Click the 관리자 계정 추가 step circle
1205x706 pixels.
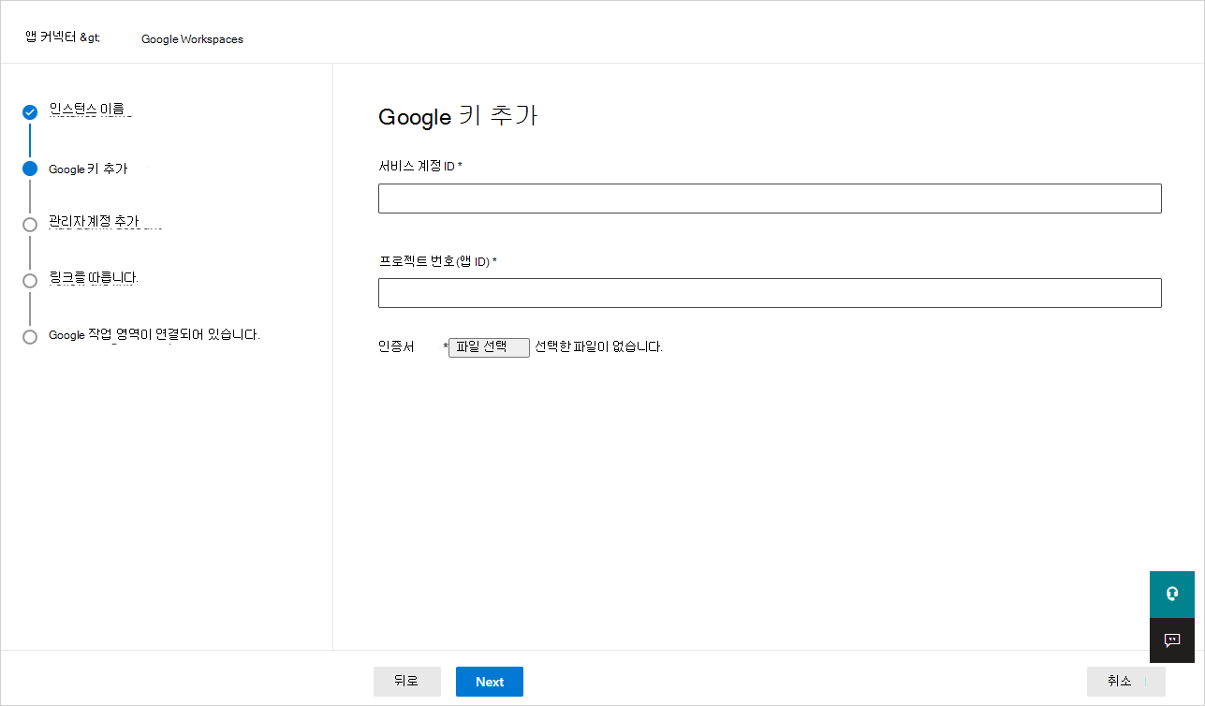(30, 224)
